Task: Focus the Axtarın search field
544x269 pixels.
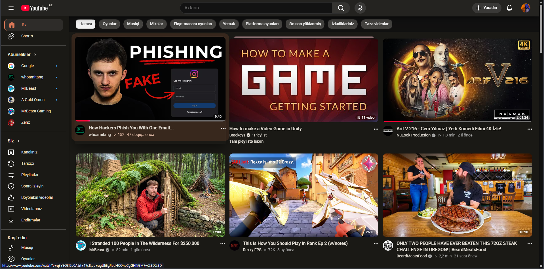Action: [x=256, y=8]
